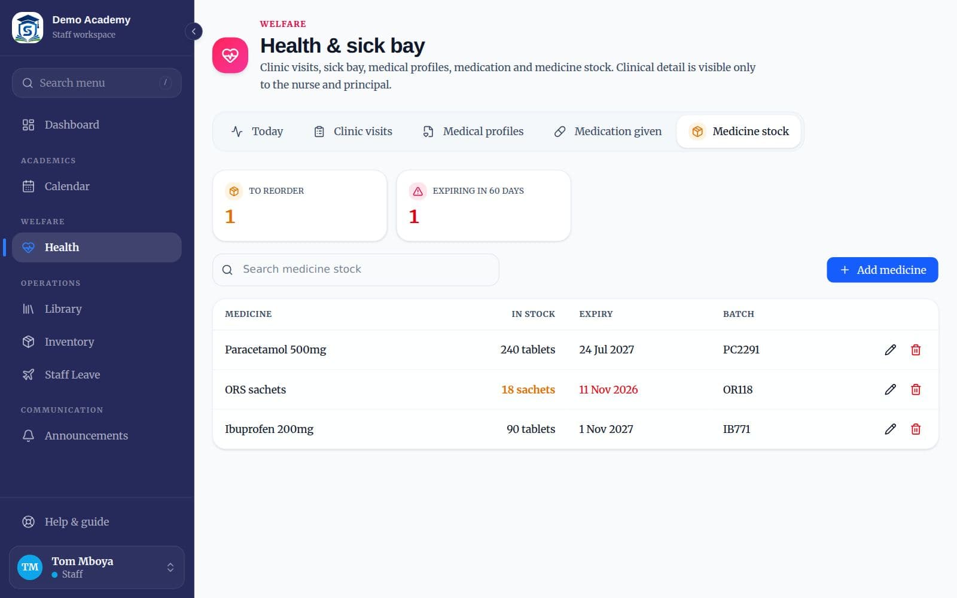Screen dimensions: 957x598
Task: Focus the Search menu field
Action: coord(96,83)
